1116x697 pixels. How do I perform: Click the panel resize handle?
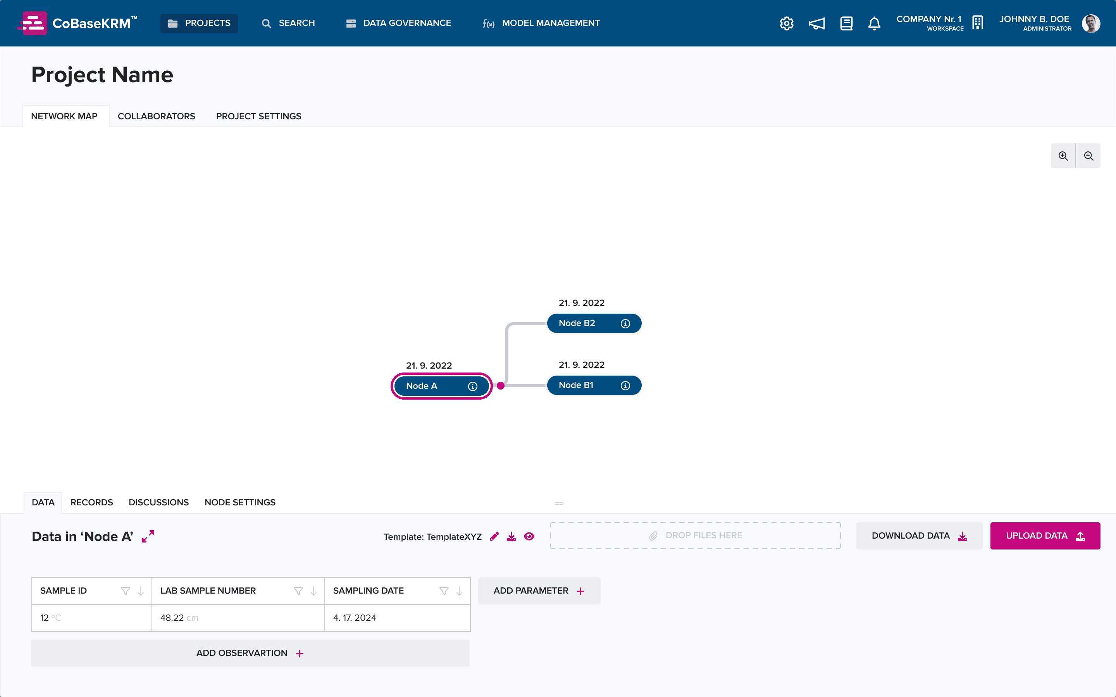pos(558,503)
